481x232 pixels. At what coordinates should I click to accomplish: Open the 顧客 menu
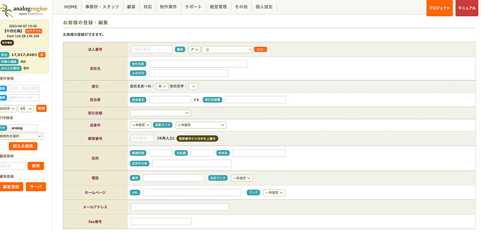click(x=131, y=7)
